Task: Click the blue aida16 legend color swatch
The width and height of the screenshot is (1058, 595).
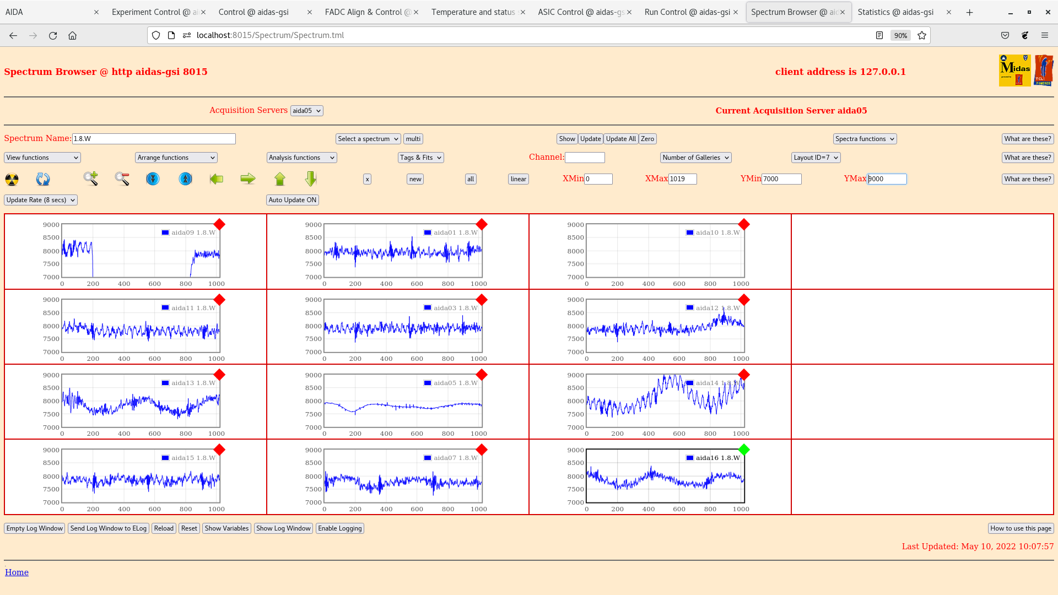Action: 689,458
